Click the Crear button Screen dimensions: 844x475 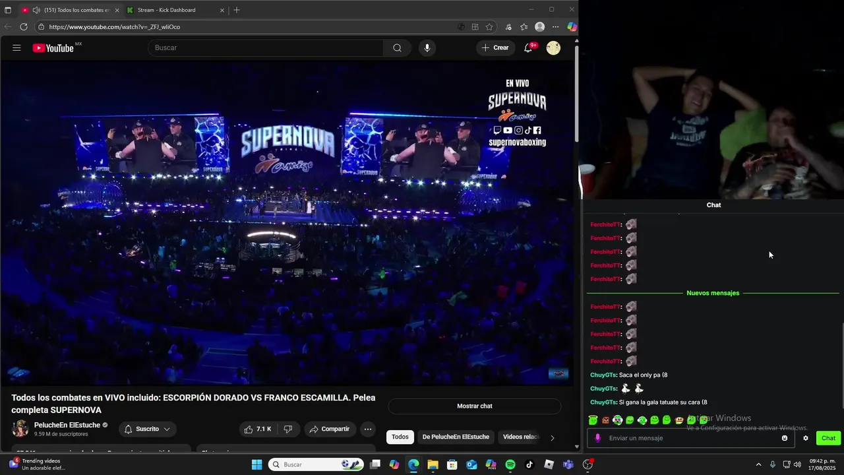point(495,47)
